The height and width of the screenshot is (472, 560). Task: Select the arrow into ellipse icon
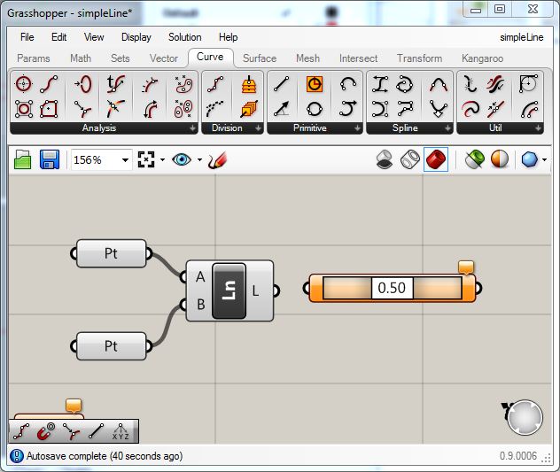(83, 84)
